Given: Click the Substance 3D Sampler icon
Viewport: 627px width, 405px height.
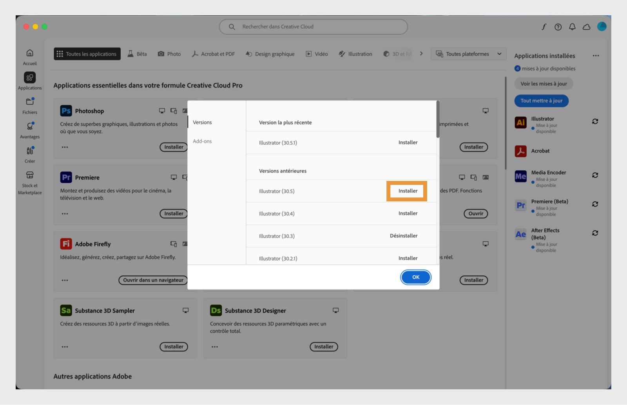Looking at the screenshot, I should pyautogui.click(x=66, y=311).
